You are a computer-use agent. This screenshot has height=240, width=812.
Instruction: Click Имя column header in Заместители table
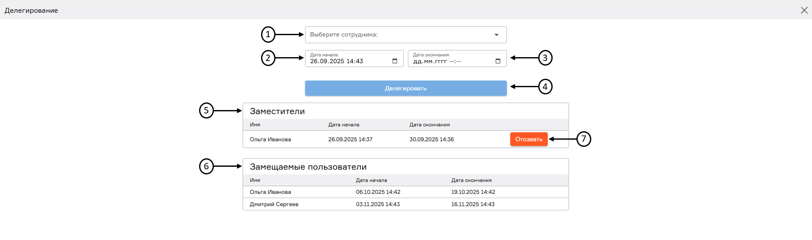click(255, 125)
